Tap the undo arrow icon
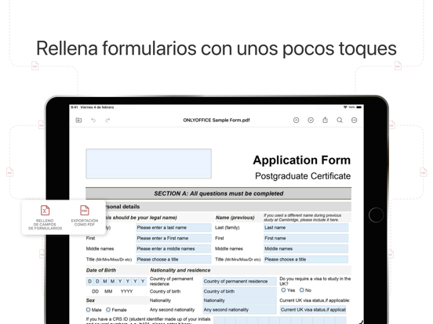433x324 pixels. [93, 120]
